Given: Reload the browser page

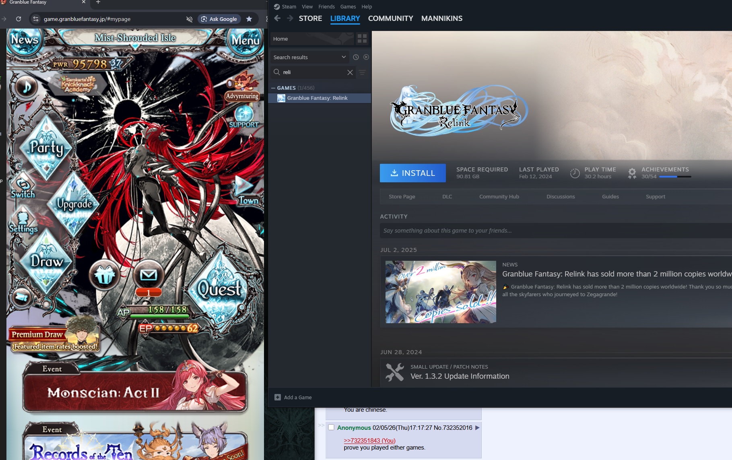Looking at the screenshot, I should [x=19, y=19].
